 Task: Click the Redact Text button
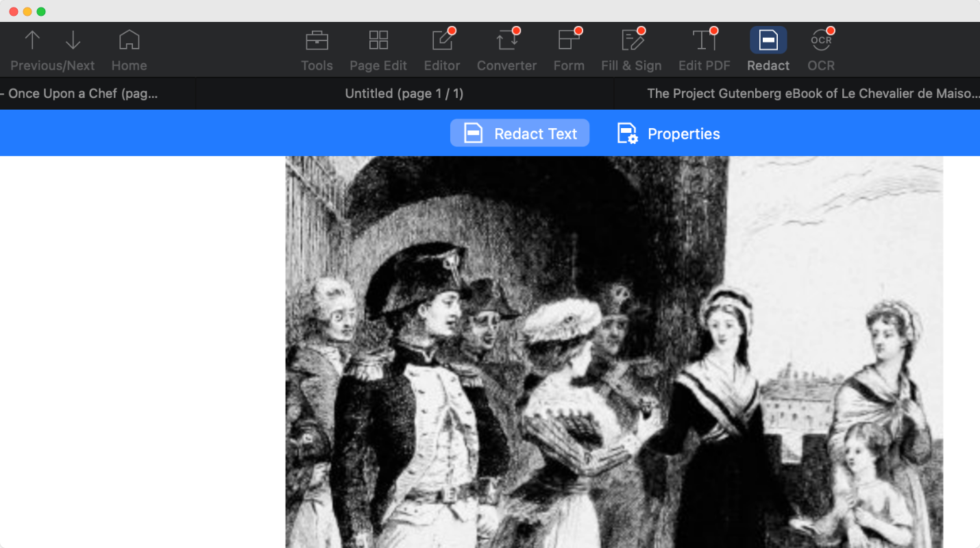click(x=519, y=133)
